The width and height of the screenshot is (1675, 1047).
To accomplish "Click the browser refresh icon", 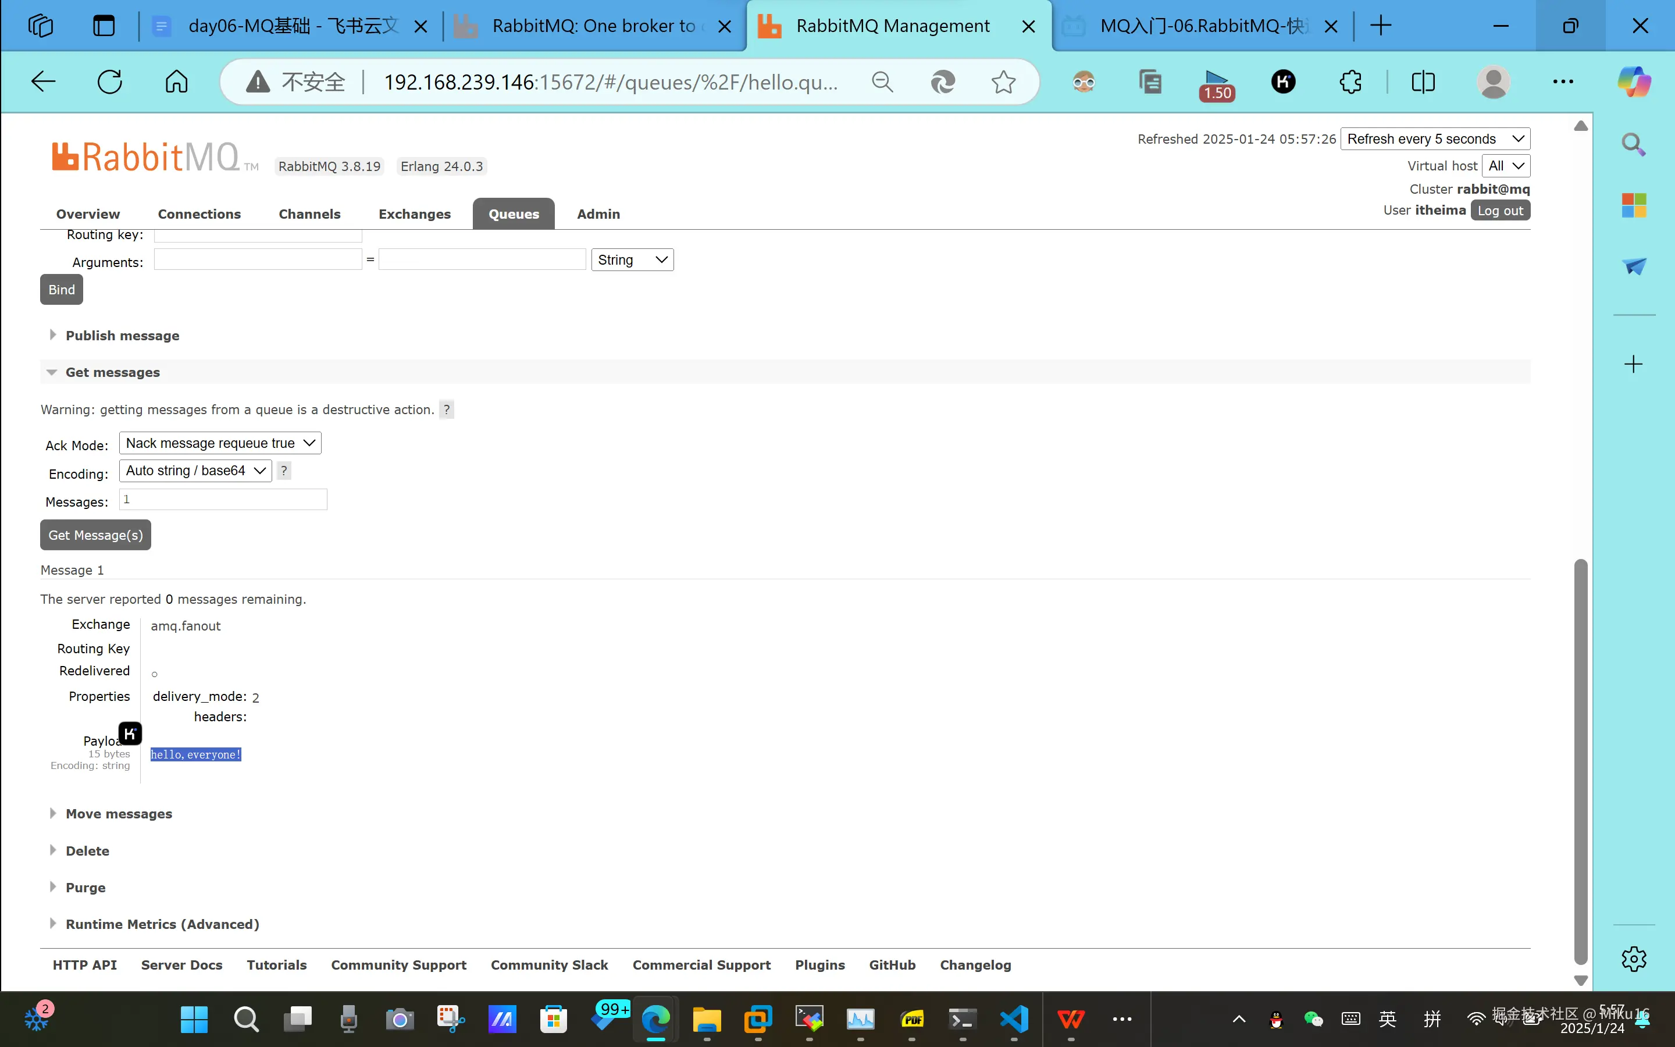I will pos(109,81).
